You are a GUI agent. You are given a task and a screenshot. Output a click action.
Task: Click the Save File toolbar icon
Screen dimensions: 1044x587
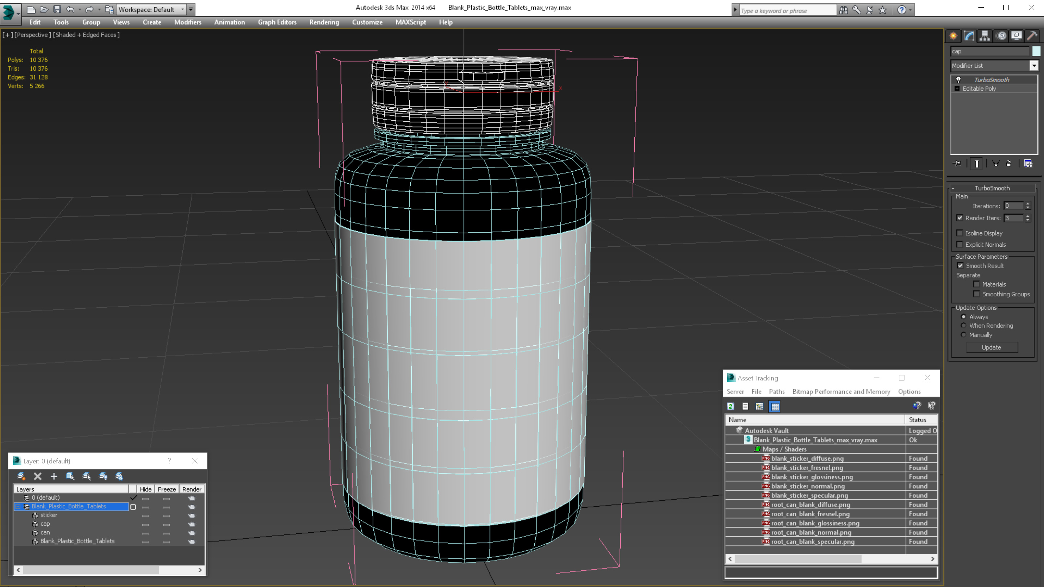tap(57, 9)
